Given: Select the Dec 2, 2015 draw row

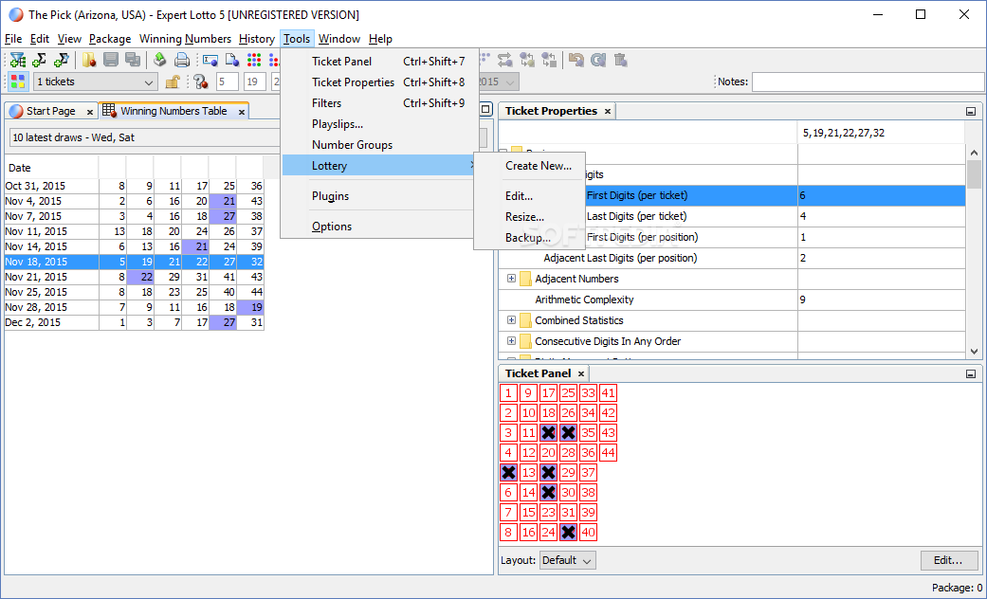Looking at the screenshot, I should [134, 322].
